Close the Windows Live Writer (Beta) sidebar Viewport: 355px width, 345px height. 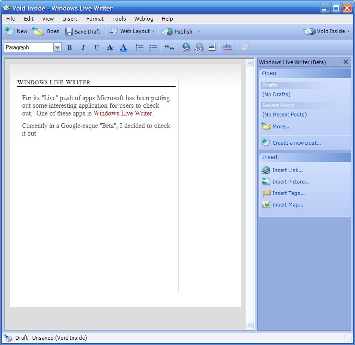345,62
